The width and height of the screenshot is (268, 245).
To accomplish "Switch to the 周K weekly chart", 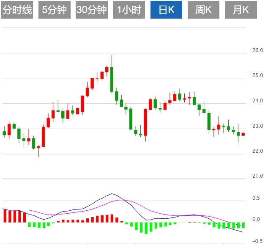I will click(x=203, y=10).
